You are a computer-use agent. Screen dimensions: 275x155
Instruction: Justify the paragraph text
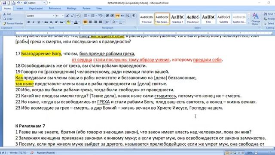point(100,22)
